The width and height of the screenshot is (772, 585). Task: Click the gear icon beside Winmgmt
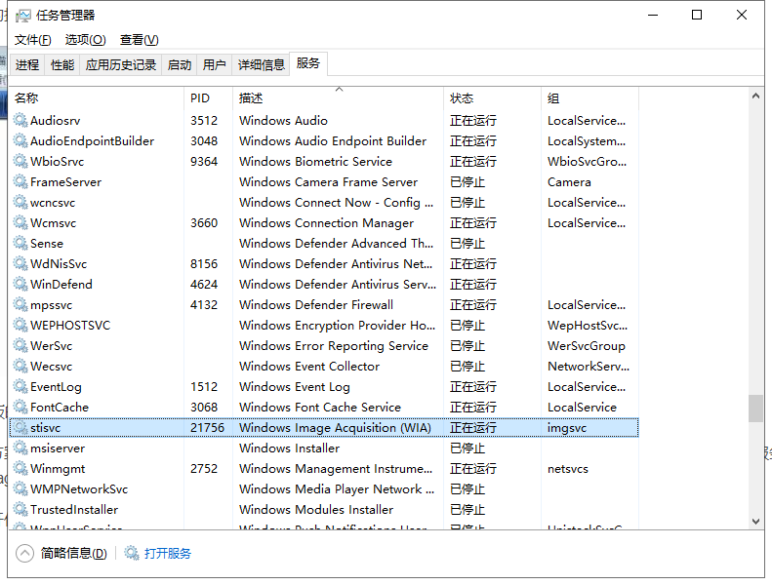coord(20,468)
